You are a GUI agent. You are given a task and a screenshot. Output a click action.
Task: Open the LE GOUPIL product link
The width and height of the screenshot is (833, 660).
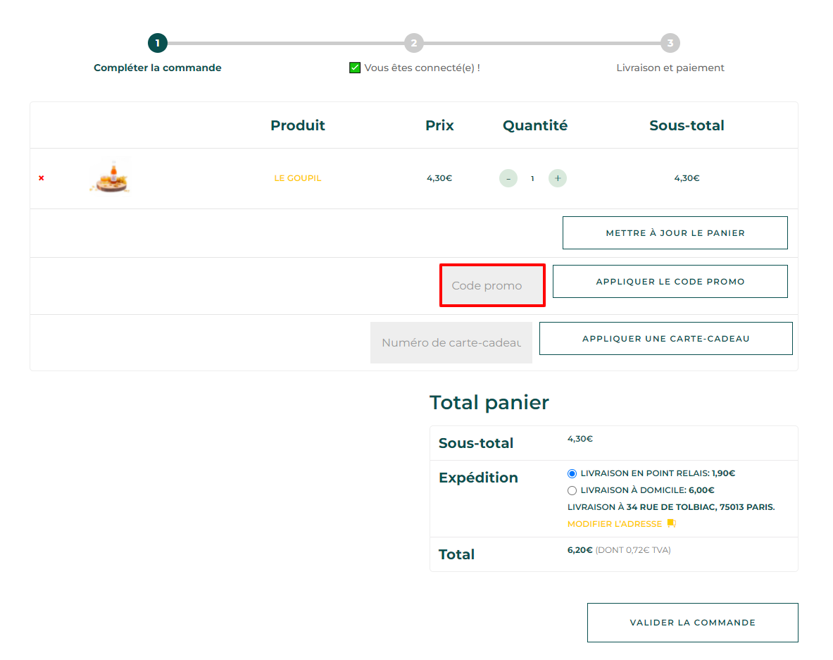[297, 178]
